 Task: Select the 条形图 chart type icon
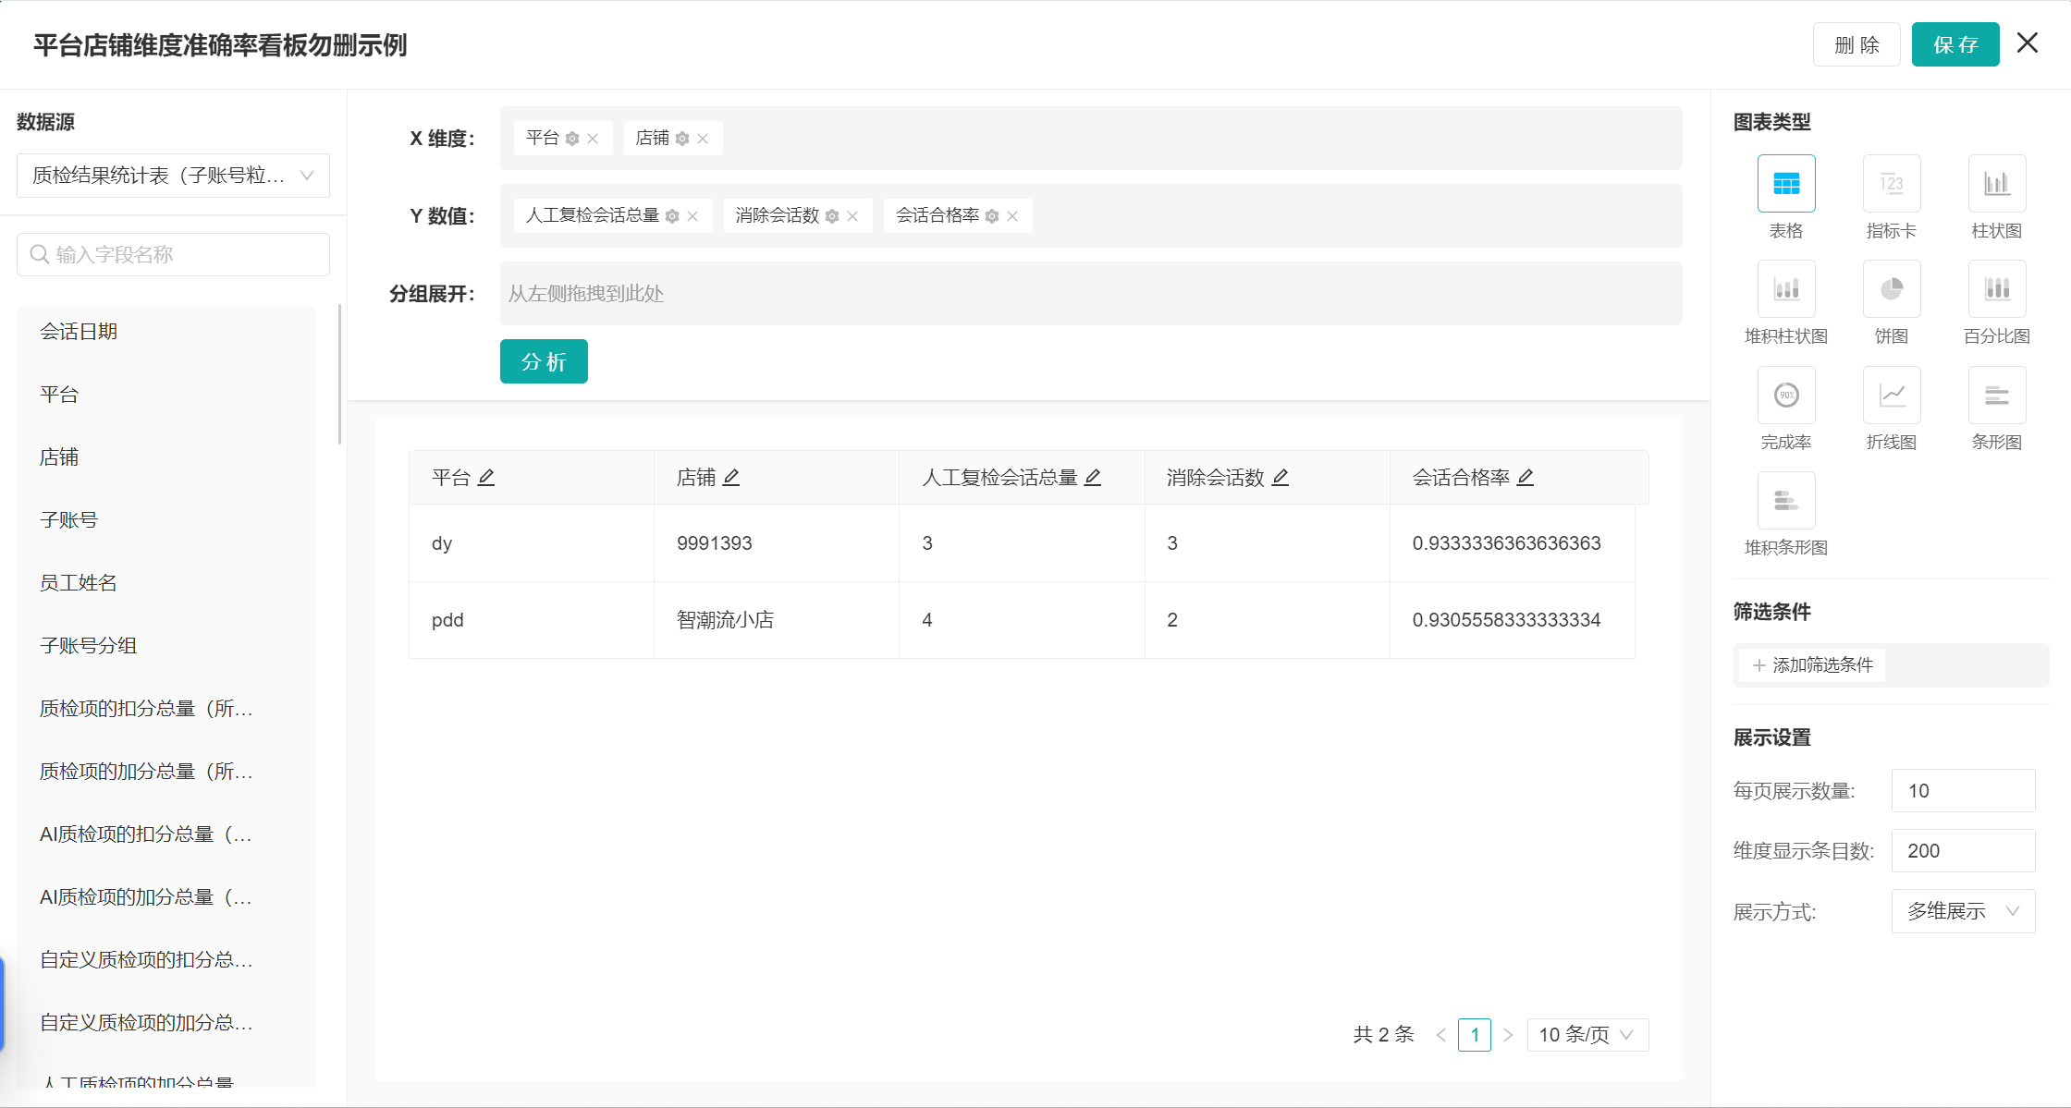pos(1996,396)
